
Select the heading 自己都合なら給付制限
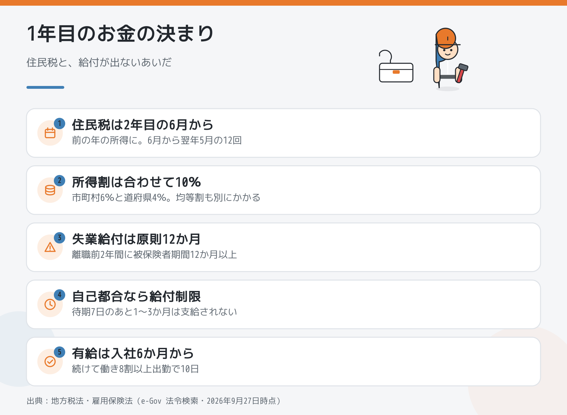(136, 296)
